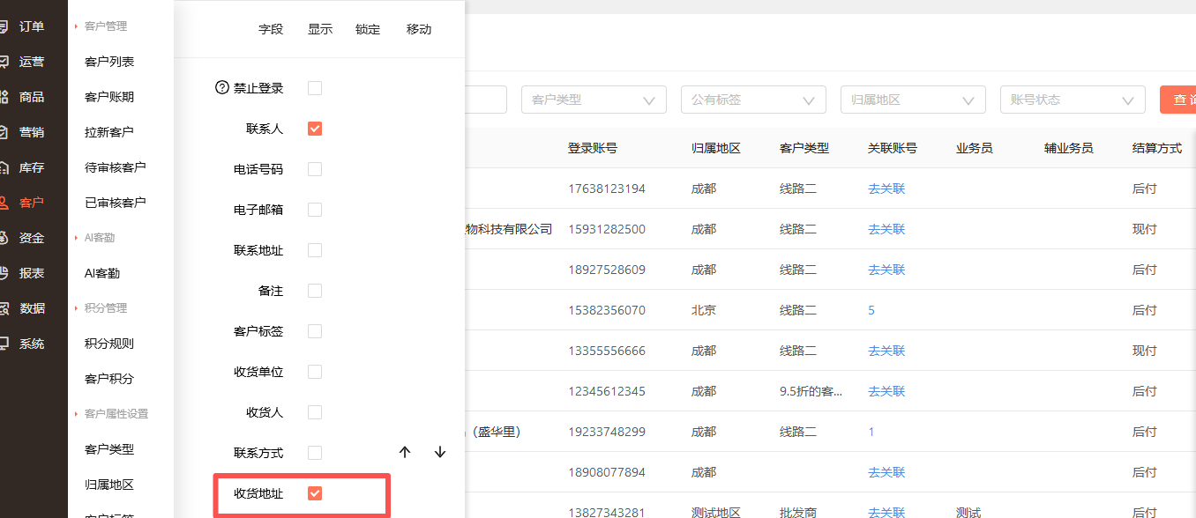1196x518 pixels.
Task: Enable the 收货人 display checkbox
Action: 315,412
